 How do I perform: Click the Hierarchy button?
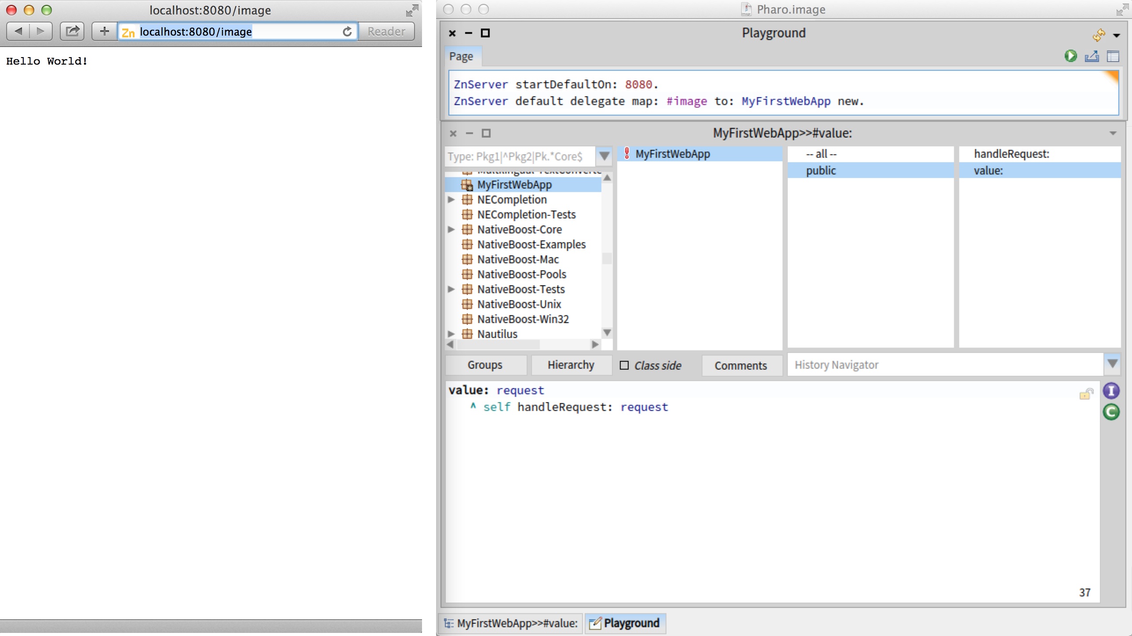[x=571, y=365]
